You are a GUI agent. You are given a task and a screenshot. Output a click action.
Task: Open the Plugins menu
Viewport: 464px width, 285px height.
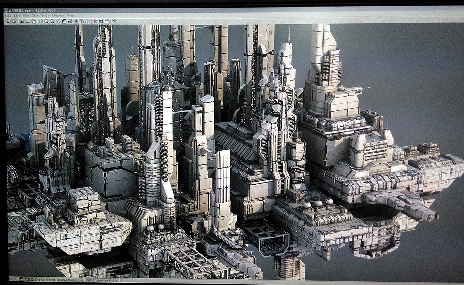[x=58, y=16]
